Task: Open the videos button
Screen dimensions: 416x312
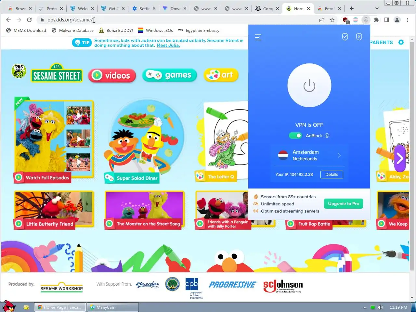Action: [x=112, y=75]
